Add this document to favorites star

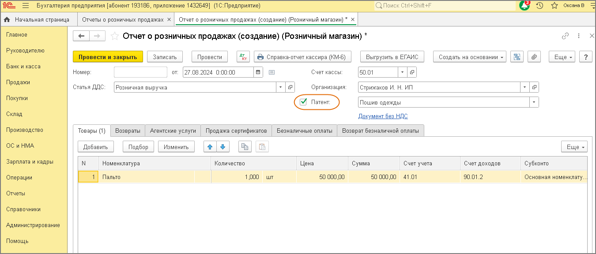tap(114, 36)
